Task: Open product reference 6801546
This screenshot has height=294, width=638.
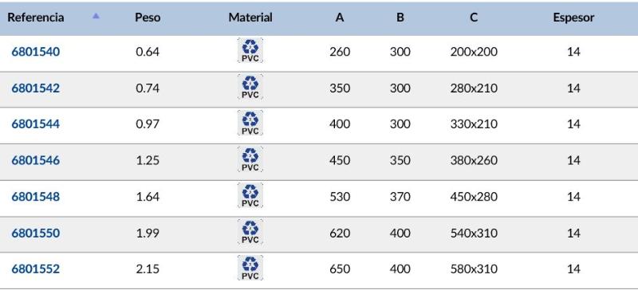Action: 35,160
